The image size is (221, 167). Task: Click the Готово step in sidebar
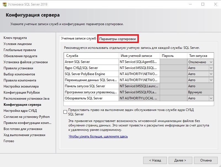9,141
